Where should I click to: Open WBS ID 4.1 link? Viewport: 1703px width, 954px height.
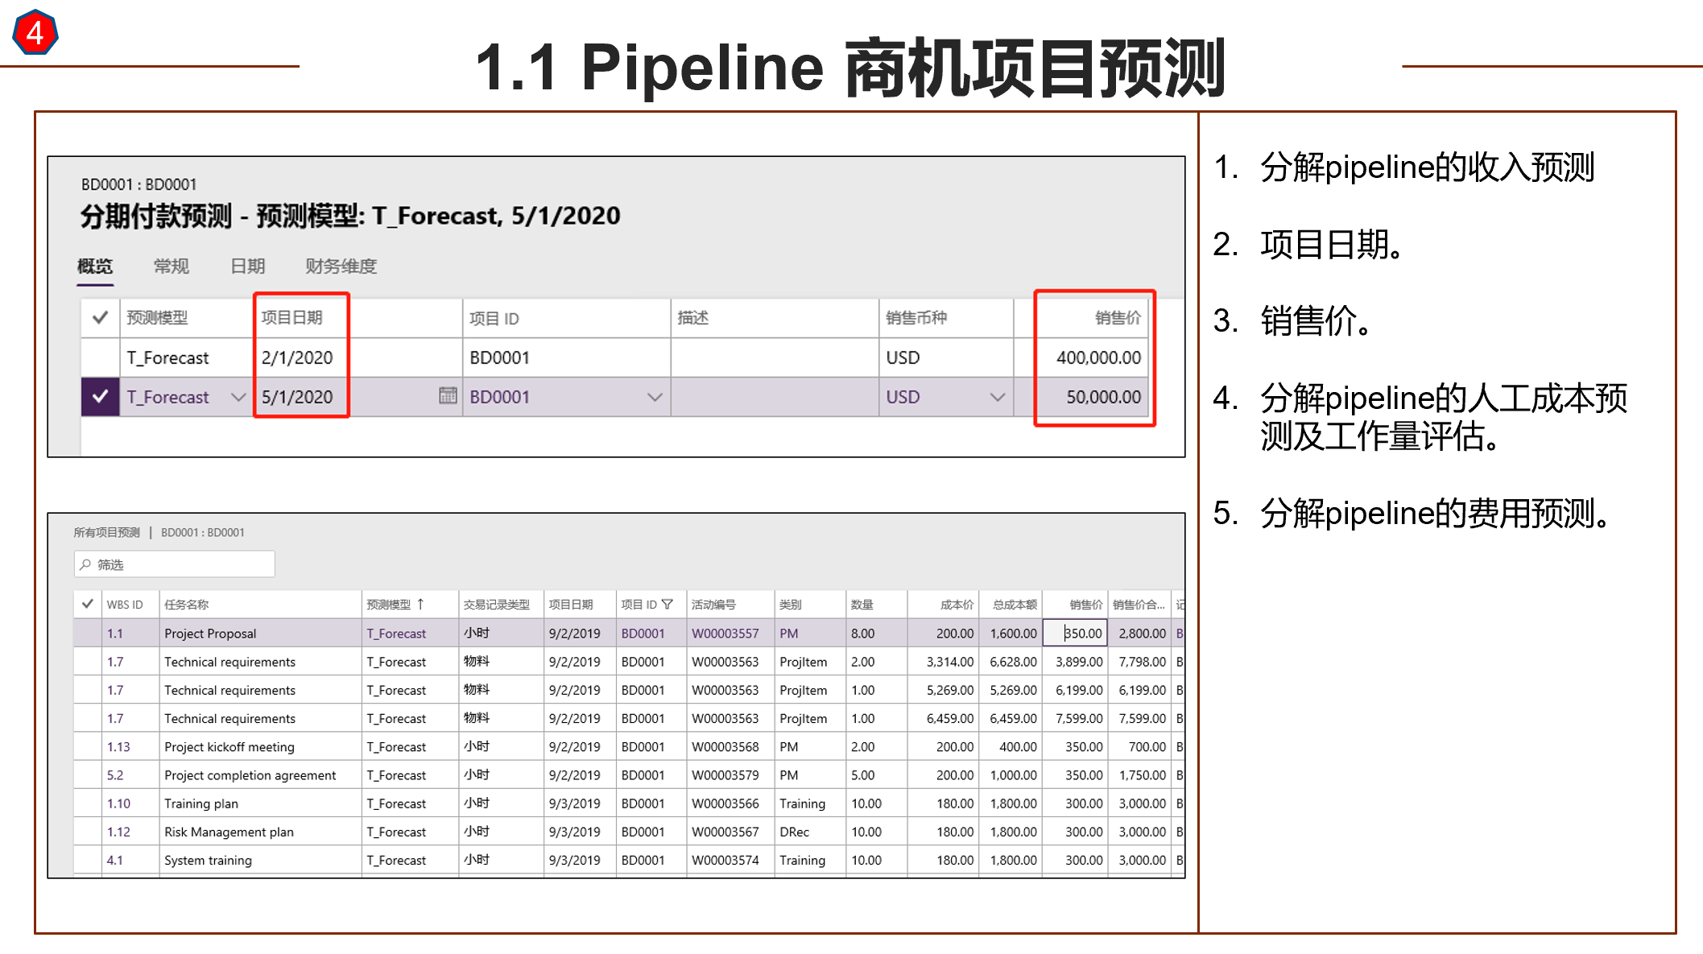pyautogui.click(x=115, y=860)
